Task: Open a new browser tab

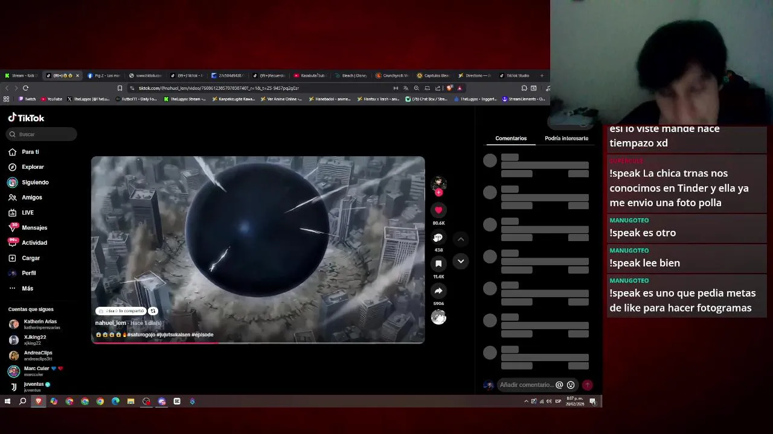Action: coord(542,75)
